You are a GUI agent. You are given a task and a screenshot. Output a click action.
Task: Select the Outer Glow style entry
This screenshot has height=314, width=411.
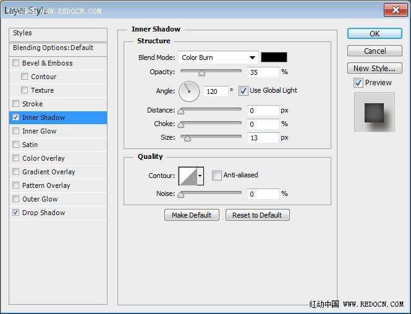click(x=40, y=199)
